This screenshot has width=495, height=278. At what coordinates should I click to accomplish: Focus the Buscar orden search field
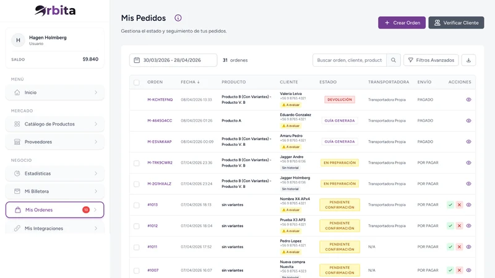click(x=350, y=60)
